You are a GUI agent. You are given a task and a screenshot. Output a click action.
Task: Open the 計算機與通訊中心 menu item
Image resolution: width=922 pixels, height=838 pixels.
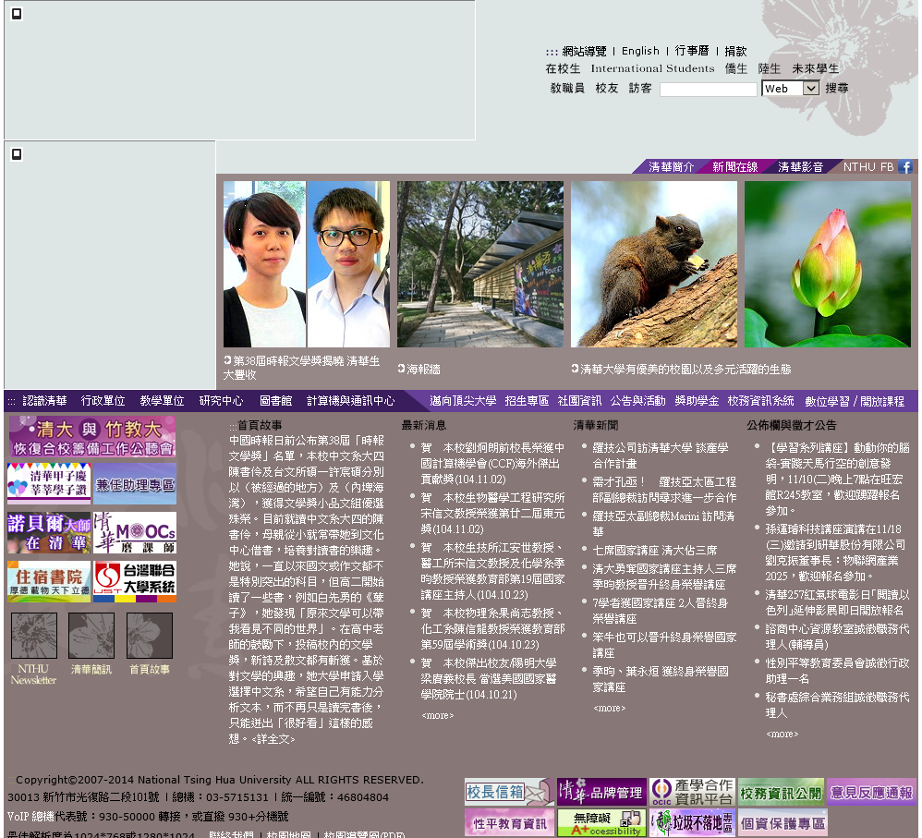tap(350, 400)
